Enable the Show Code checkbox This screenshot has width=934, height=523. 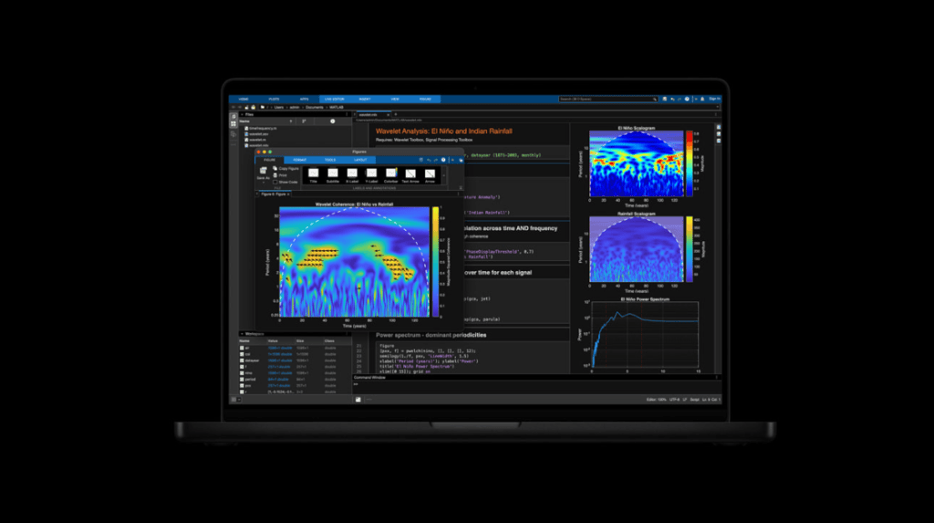tap(275, 182)
